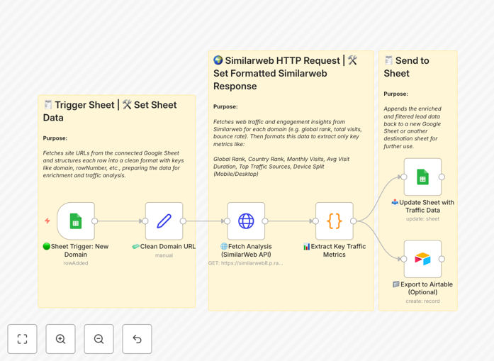Click 'Purpose:' in Similarweb note
Screen dimensions: 494x361
tap(225, 106)
